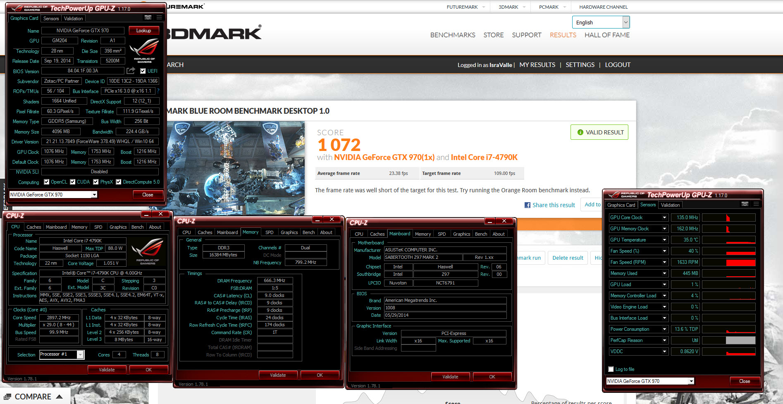This screenshot has width=783, height=404.
Task: Close the mainboard CPU-Z window
Action: pyautogui.click(x=504, y=221)
